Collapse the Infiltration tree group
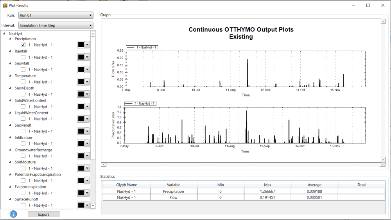The image size is (391, 220). (10, 137)
